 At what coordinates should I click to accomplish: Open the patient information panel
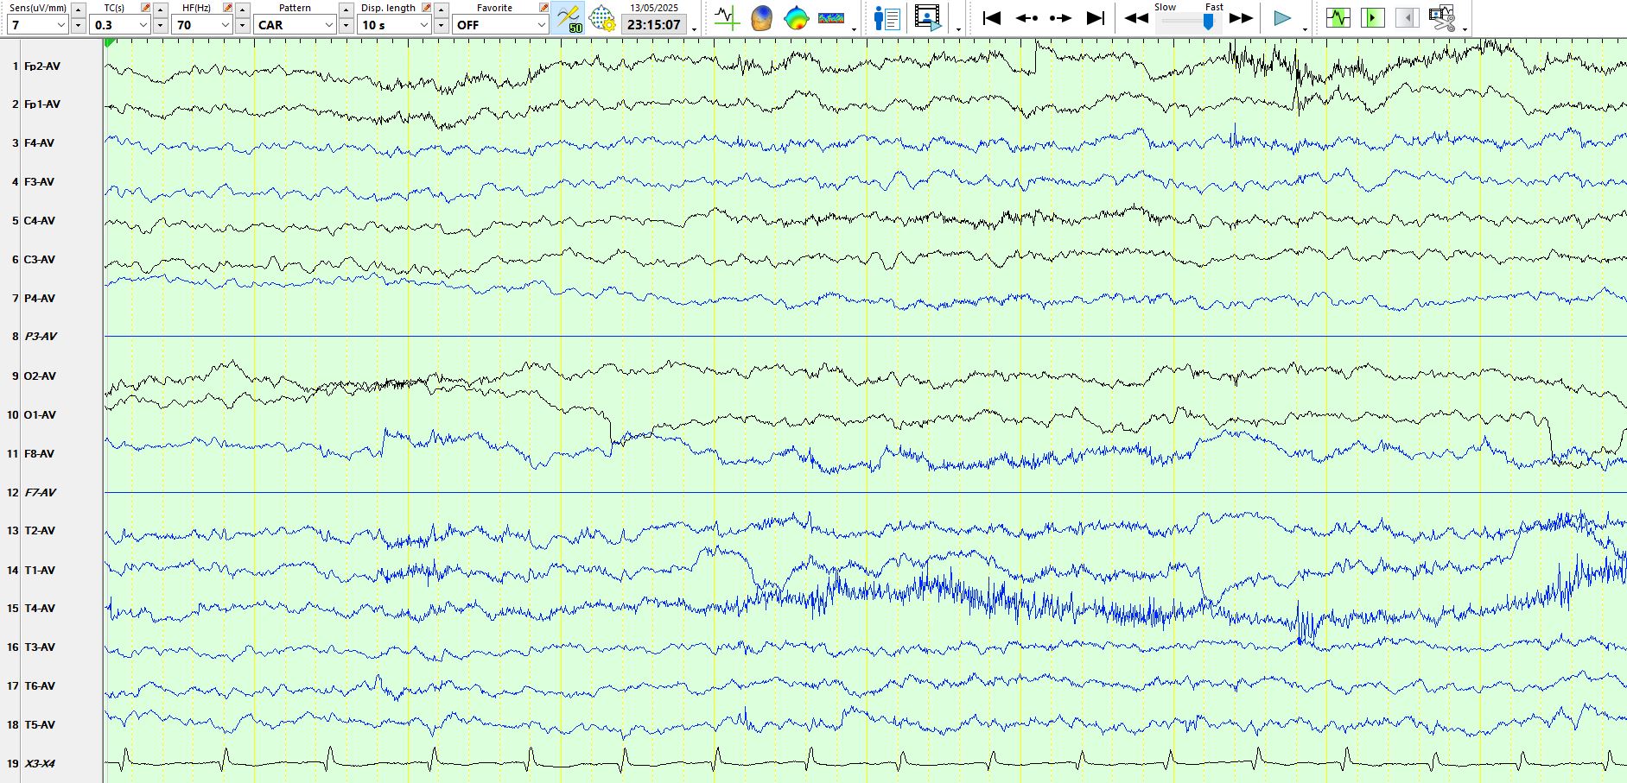coord(887,17)
